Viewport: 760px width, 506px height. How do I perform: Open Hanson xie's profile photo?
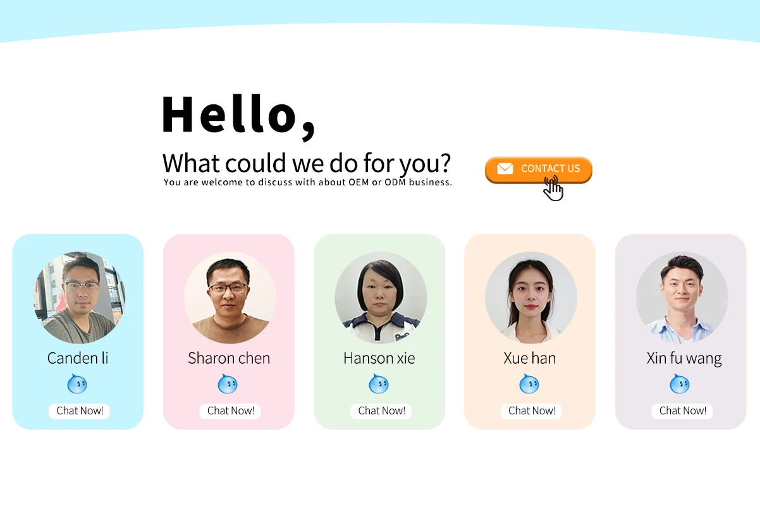[381, 298]
